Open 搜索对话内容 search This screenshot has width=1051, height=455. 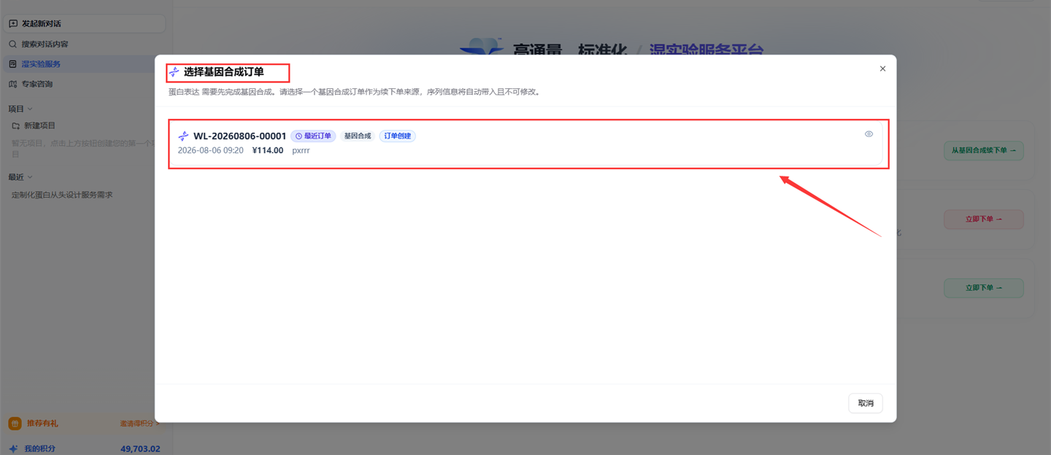point(83,44)
